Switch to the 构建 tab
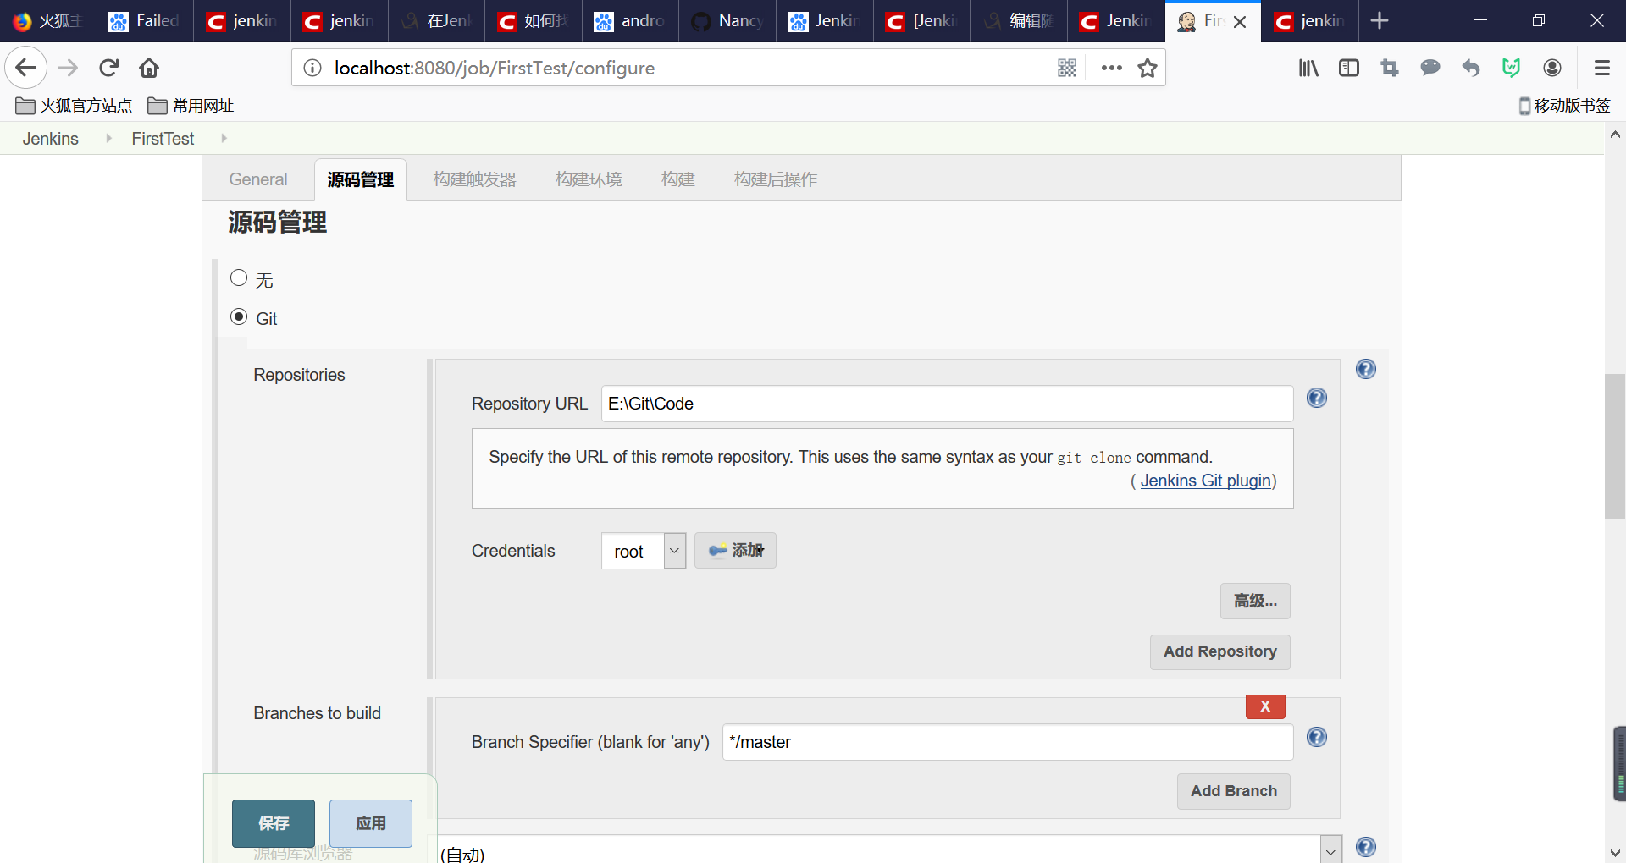The width and height of the screenshot is (1626, 863). pos(678,179)
